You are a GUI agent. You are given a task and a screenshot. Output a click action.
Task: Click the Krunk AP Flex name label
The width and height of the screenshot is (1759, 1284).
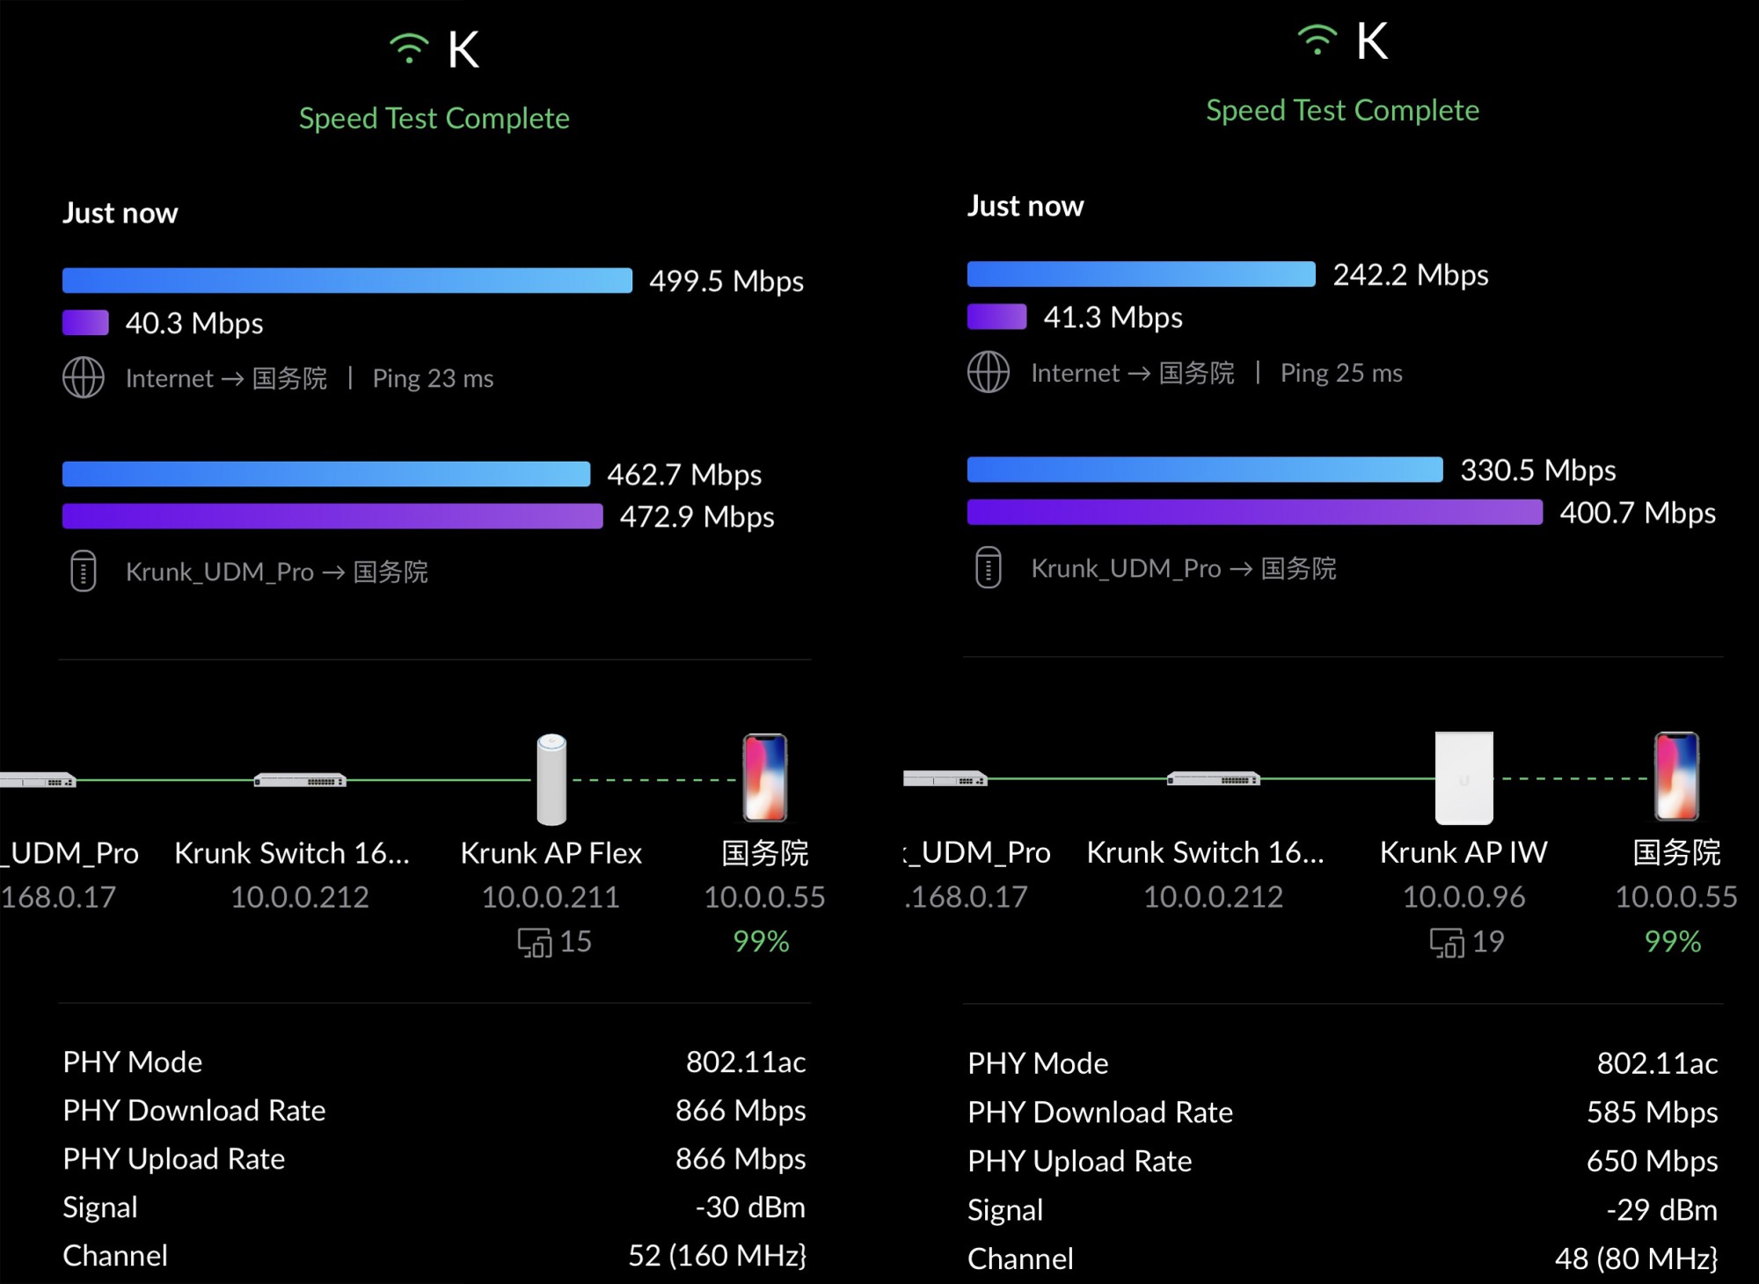(x=551, y=853)
